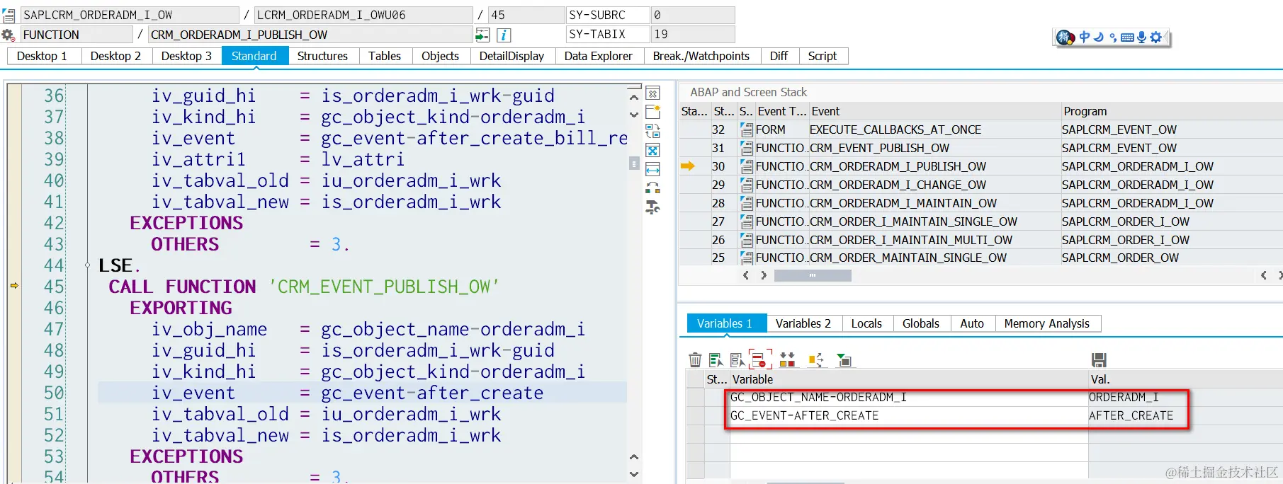Switch to Desktop 1 tab

(x=43, y=56)
